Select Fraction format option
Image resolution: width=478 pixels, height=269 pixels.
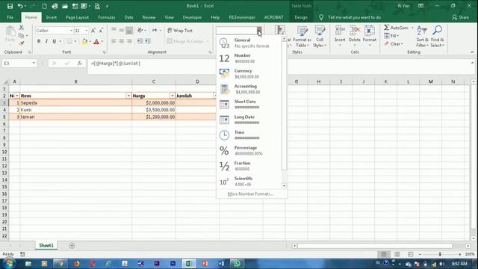249,166
